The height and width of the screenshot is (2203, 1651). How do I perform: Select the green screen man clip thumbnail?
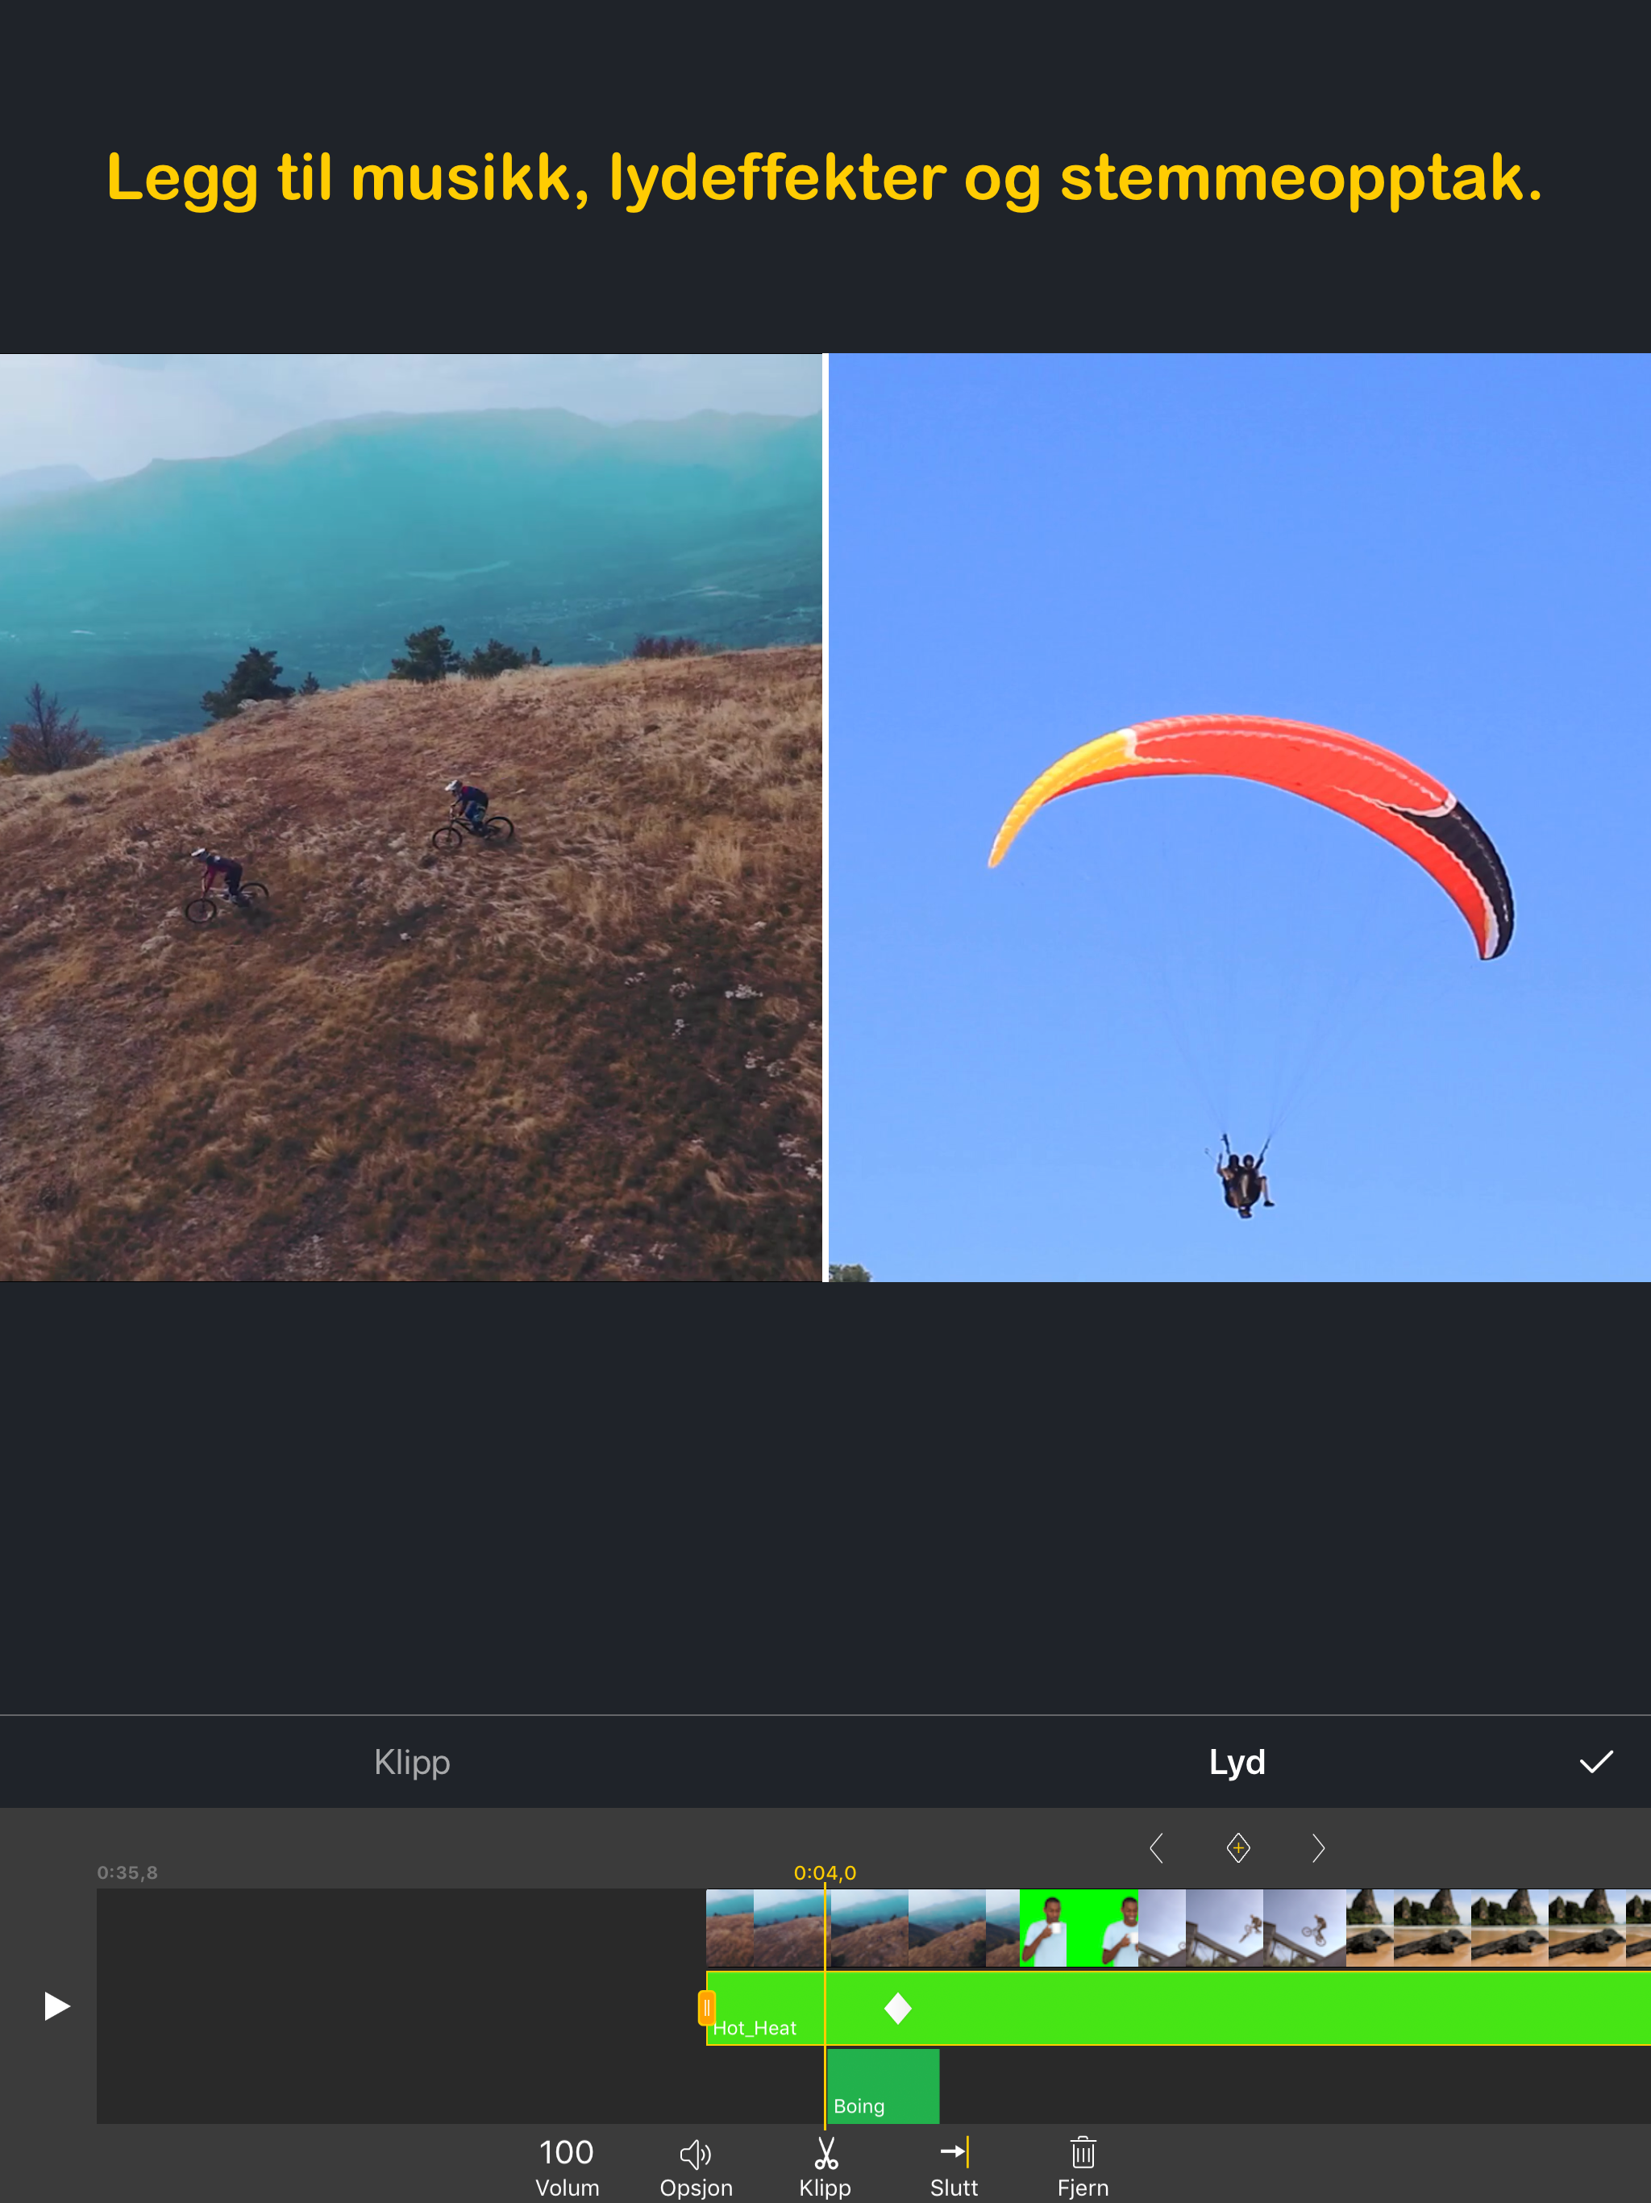click(1079, 1928)
